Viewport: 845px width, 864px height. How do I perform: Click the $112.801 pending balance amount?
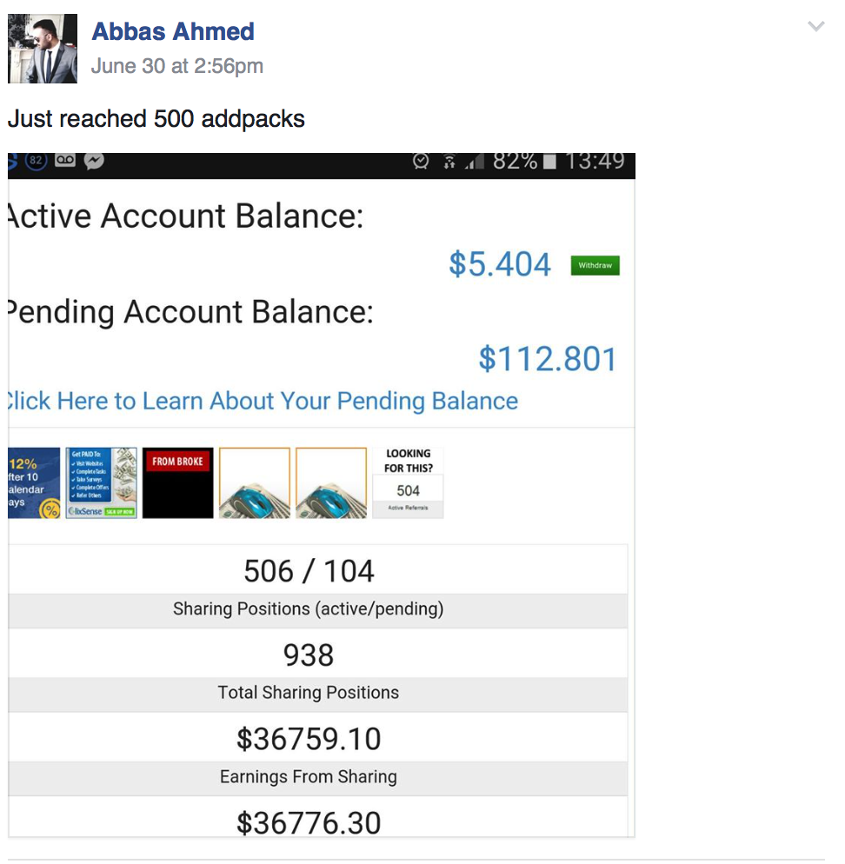point(547,359)
